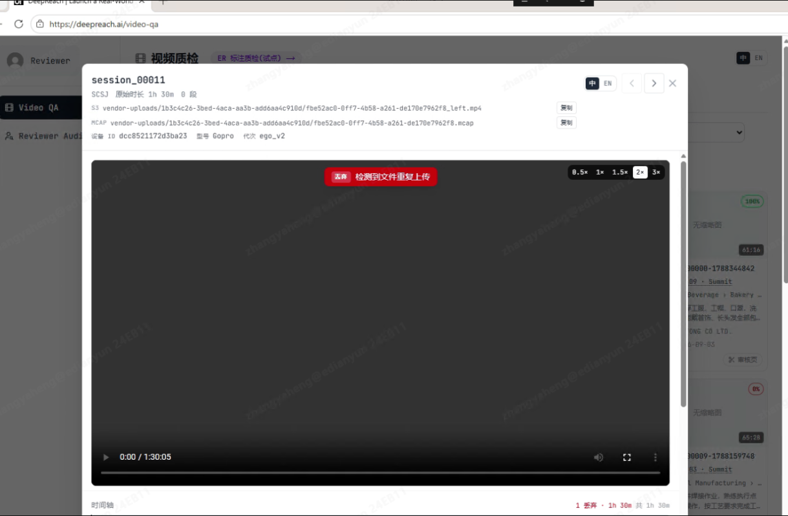Click the 时间轴 timeline label

pos(102,506)
